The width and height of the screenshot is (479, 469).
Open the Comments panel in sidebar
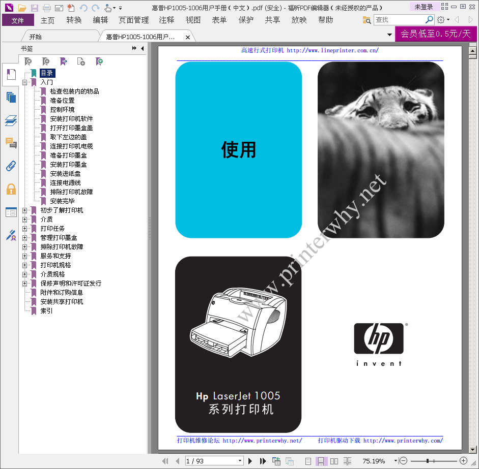click(x=11, y=143)
